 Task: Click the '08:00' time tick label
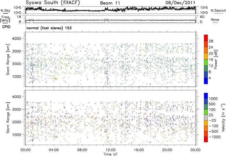(82, 150)
